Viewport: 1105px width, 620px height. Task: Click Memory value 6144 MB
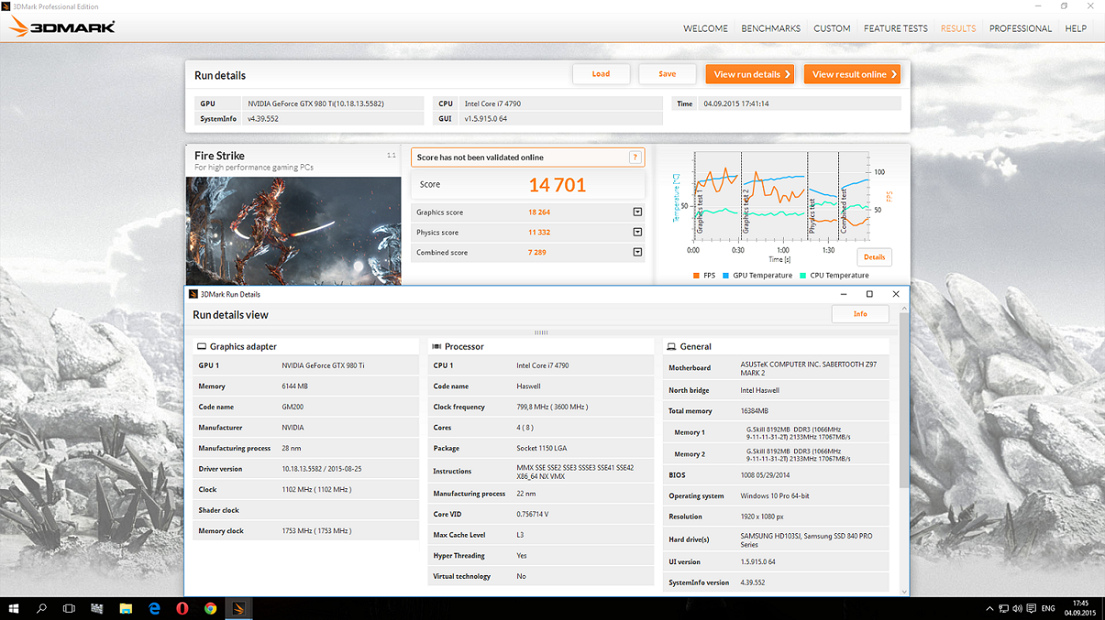tap(294, 387)
